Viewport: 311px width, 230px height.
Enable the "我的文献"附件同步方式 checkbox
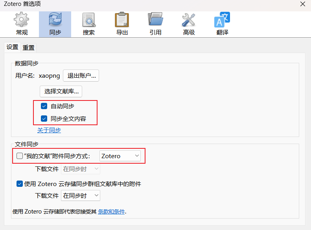pyautogui.click(x=20, y=156)
